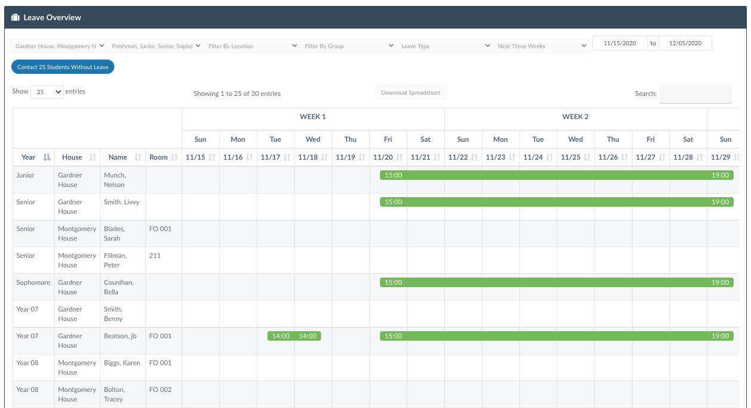Image resolution: width=751 pixels, height=408 pixels.
Task: Open Beatson, jb's long 15:00 leave bar
Action: pyautogui.click(x=557, y=336)
